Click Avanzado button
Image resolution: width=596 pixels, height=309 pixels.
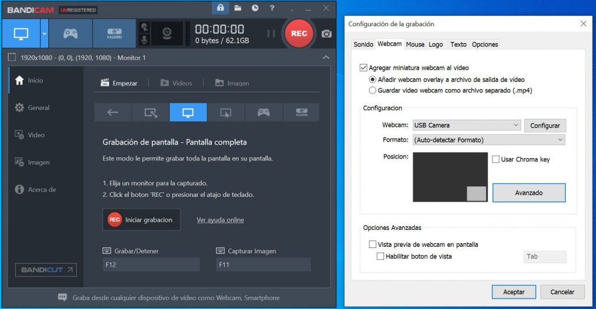point(528,193)
